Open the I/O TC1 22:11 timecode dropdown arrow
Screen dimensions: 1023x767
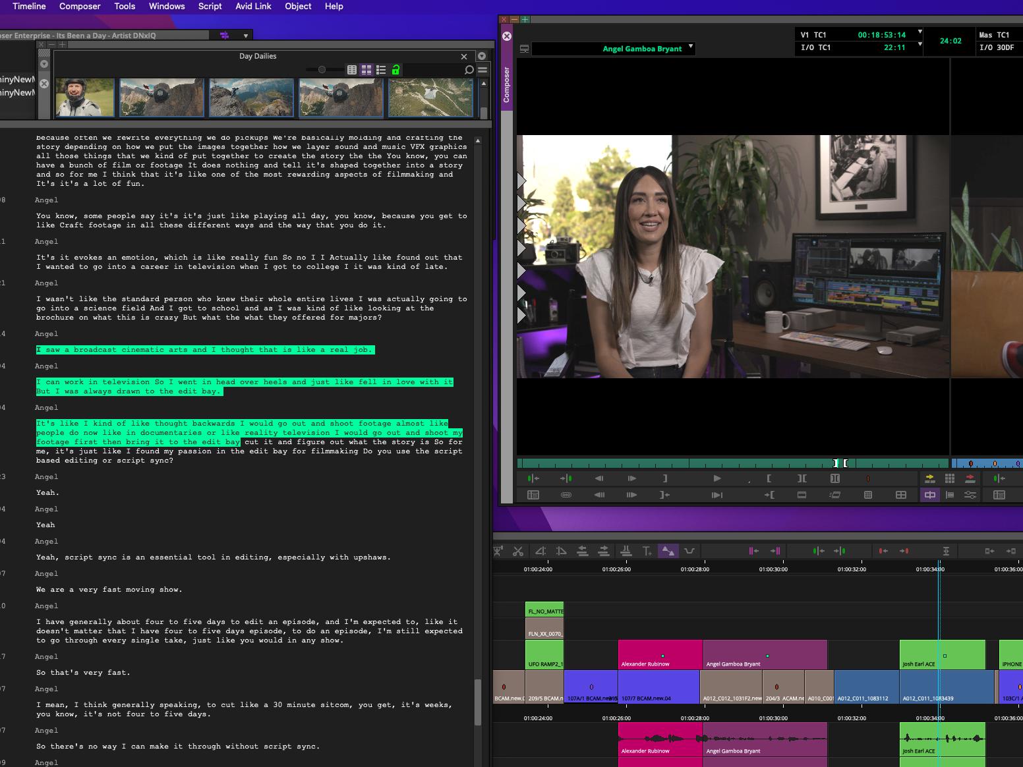[920, 45]
